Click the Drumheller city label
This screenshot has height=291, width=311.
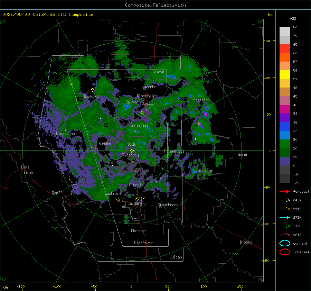tap(202, 171)
